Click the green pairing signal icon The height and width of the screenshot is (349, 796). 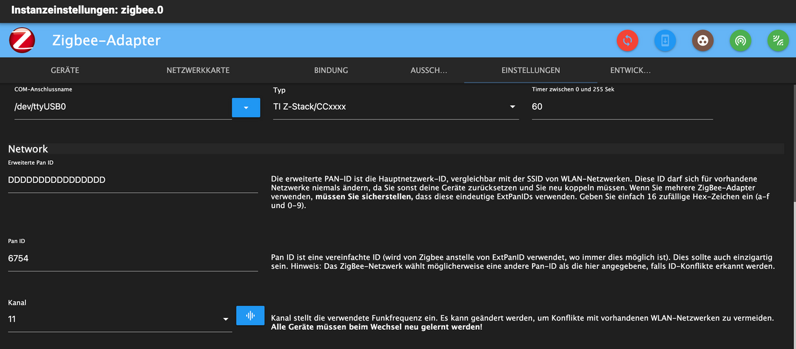[x=740, y=41]
